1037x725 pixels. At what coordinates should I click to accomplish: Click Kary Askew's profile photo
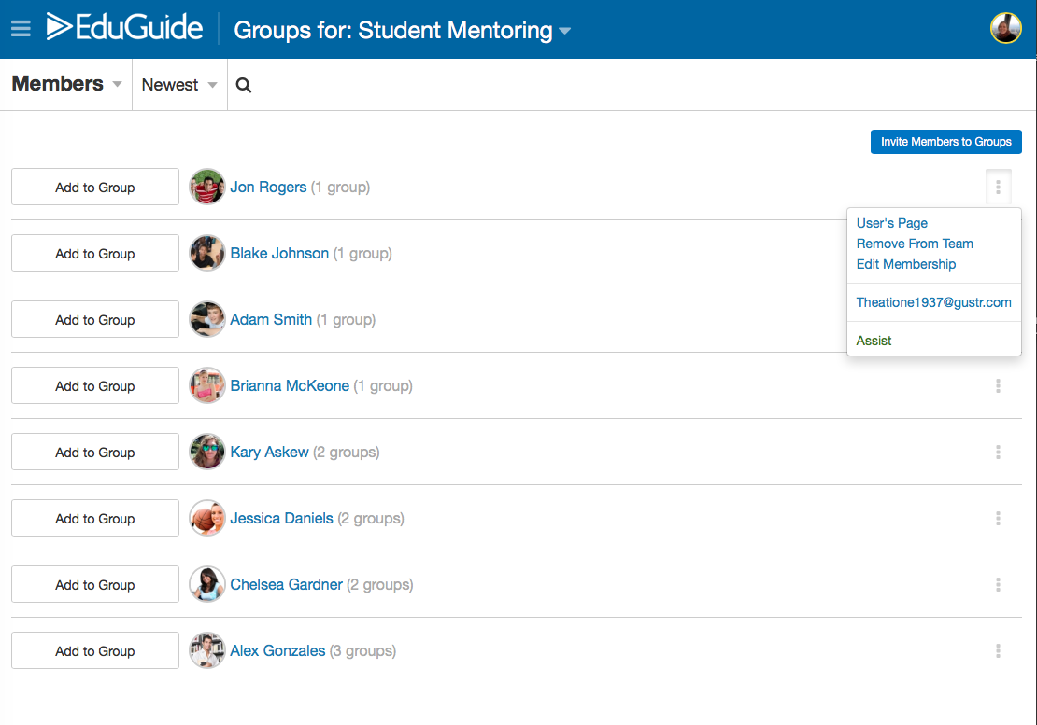[x=207, y=452]
